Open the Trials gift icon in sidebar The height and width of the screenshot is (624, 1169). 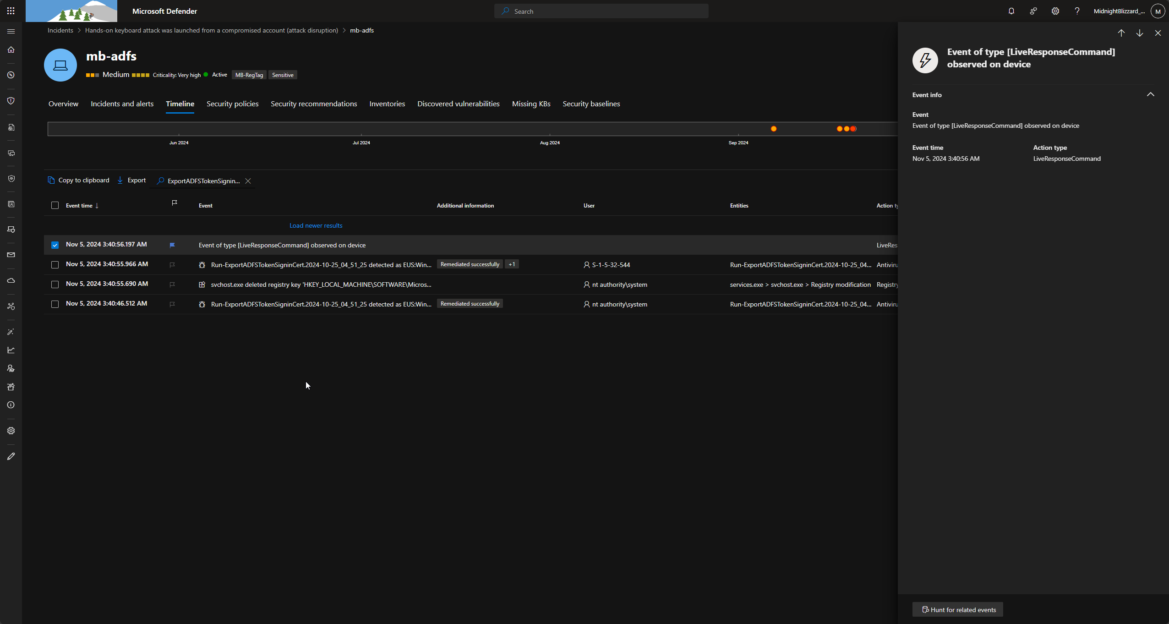coord(11,387)
